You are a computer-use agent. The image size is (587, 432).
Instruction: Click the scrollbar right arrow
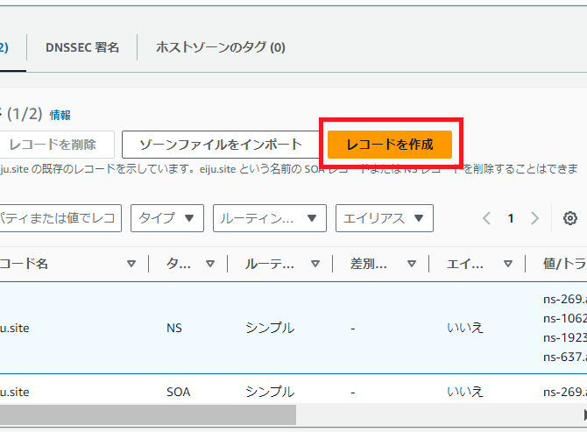click(584, 414)
